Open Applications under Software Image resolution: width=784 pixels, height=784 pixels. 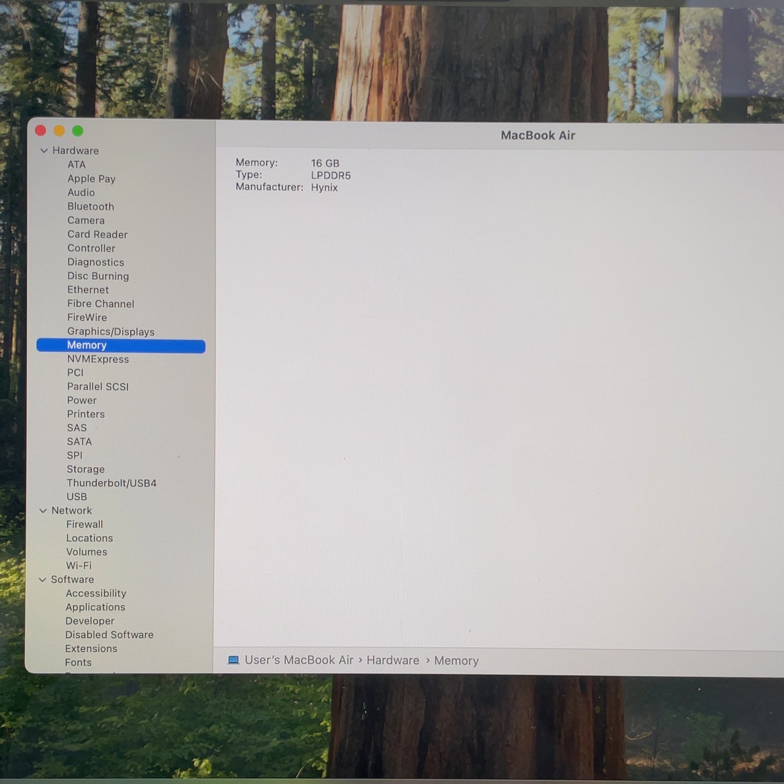point(95,607)
